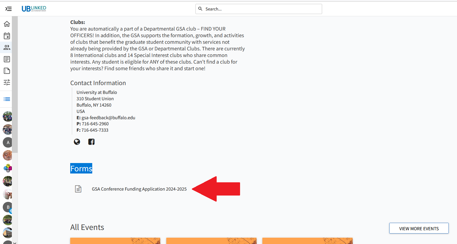Click the blue list view icon
This screenshot has width=457, height=244.
pyautogui.click(x=7, y=99)
